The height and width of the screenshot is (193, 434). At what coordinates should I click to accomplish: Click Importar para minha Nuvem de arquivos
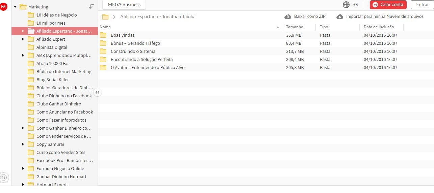click(385, 17)
